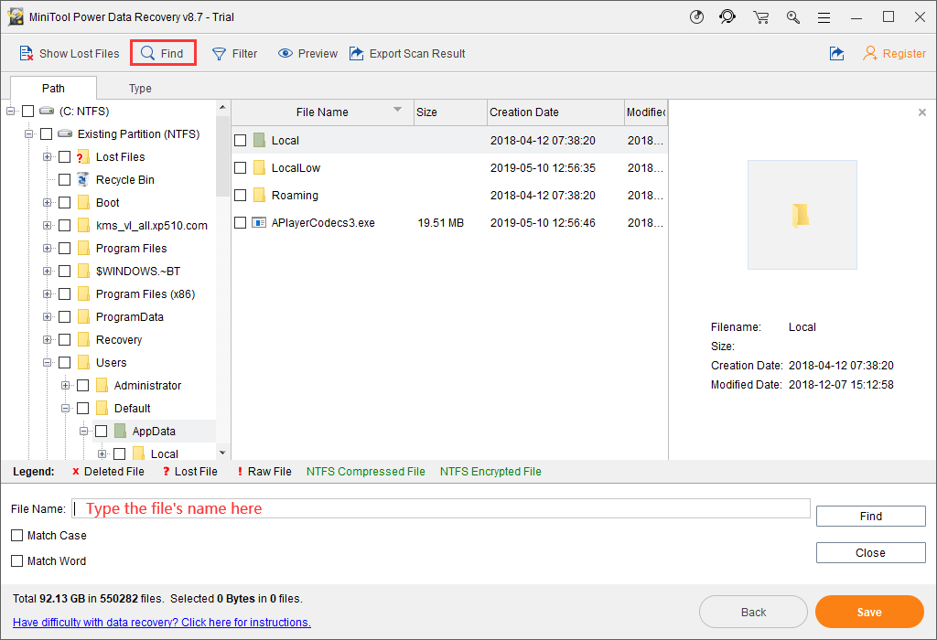Screen dimensions: 937x640
Task: Collapse the Users folder tree node
Action: pyautogui.click(x=48, y=363)
